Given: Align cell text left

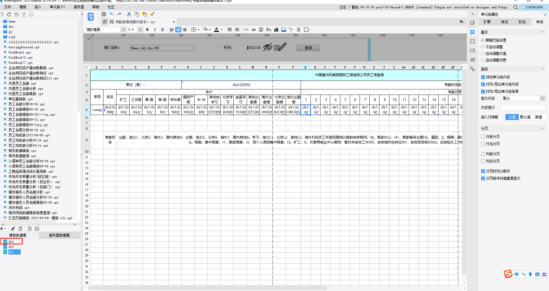Looking at the screenshot, I should point(172,30).
